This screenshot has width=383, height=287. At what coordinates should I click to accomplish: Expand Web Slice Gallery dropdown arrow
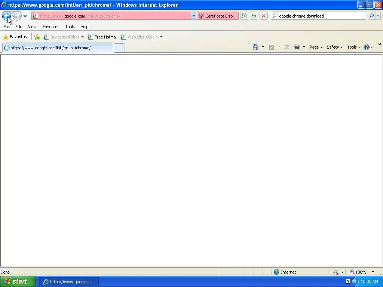pyautogui.click(x=161, y=37)
